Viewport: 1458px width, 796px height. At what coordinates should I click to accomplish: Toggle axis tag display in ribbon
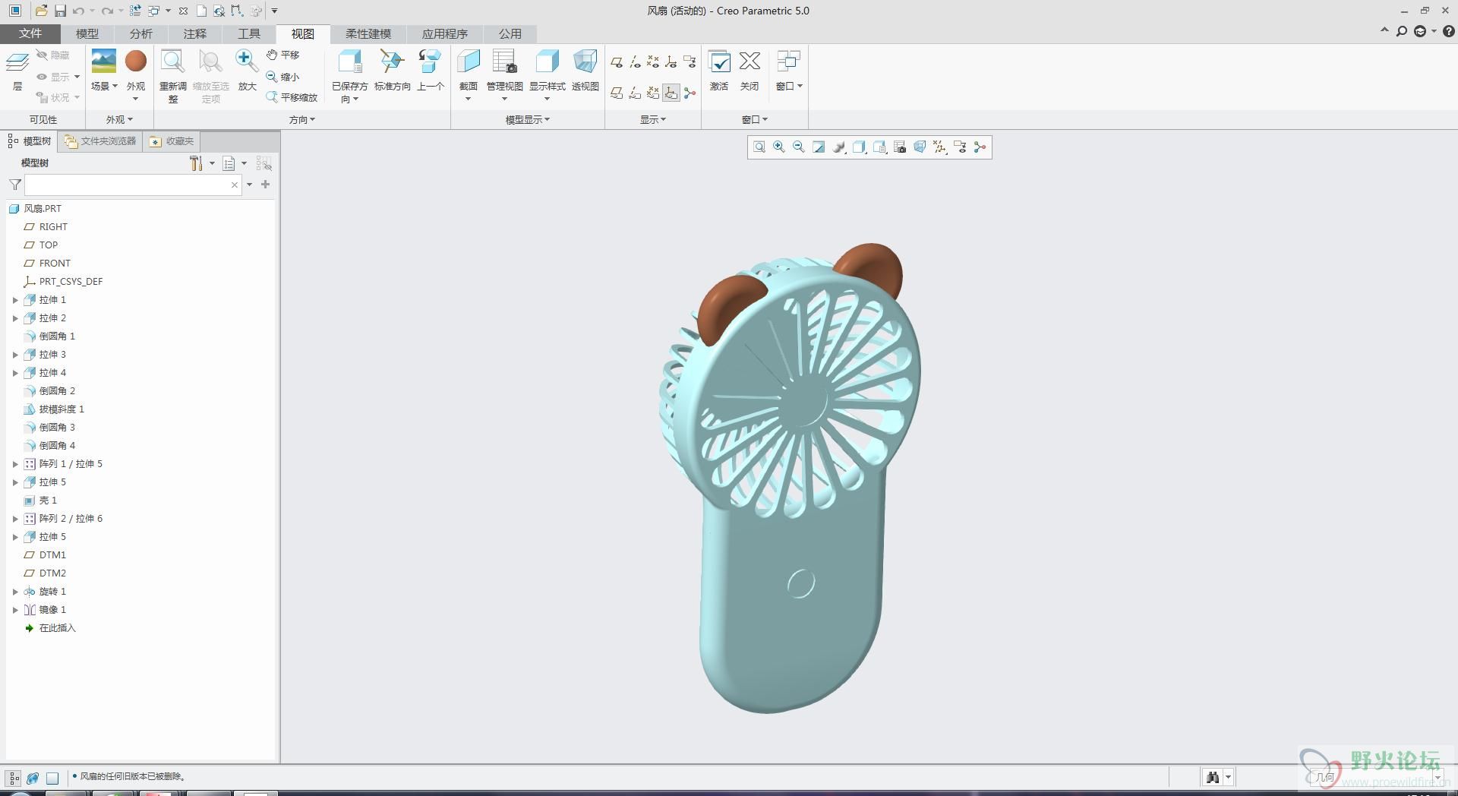(635, 93)
